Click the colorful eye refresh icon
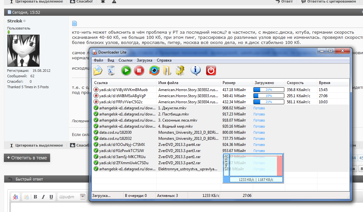 point(154,71)
